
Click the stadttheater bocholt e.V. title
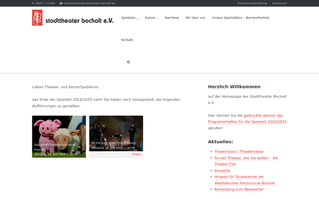(79, 21)
